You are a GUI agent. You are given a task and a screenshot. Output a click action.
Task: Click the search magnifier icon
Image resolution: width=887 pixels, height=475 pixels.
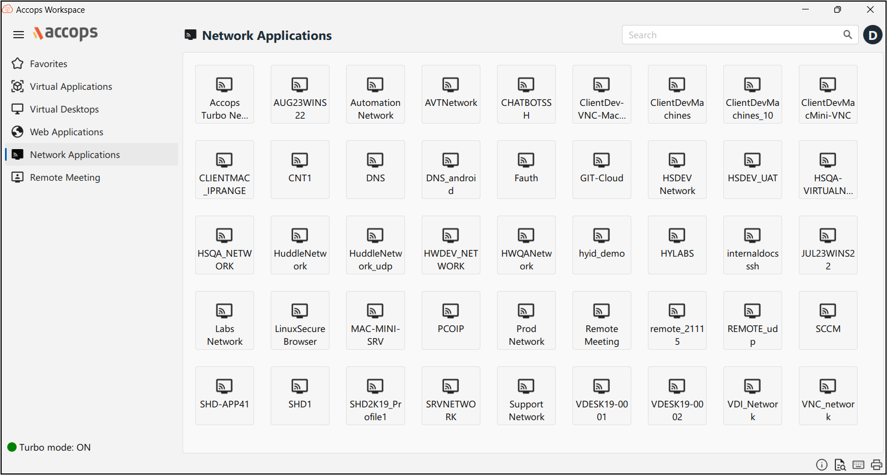click(x=848, y=34)
